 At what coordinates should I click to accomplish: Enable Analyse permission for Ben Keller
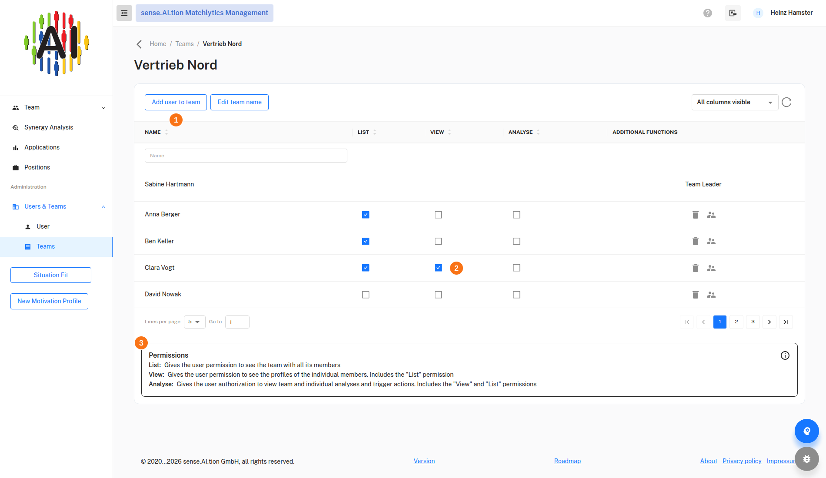tap(516, 241)
